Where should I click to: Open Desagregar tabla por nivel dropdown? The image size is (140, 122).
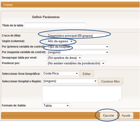(64, 58)
